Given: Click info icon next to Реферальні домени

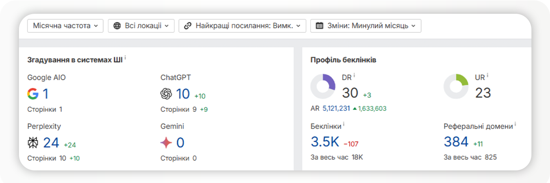Looking at the screenshot, I should point(515,124).
